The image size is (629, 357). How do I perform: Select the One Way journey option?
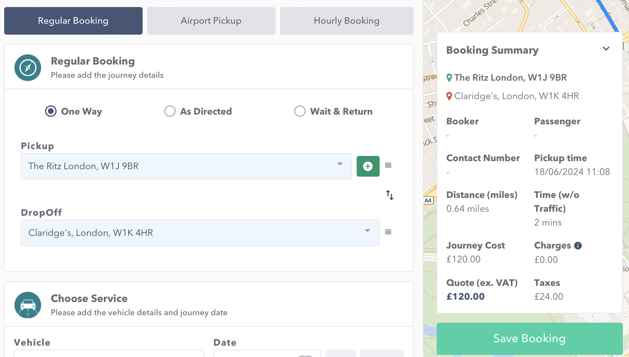50,111
